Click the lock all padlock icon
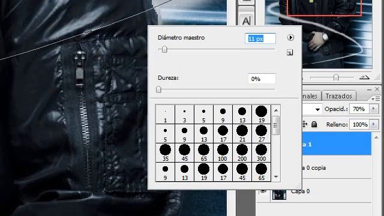 [x=314, y=124]
